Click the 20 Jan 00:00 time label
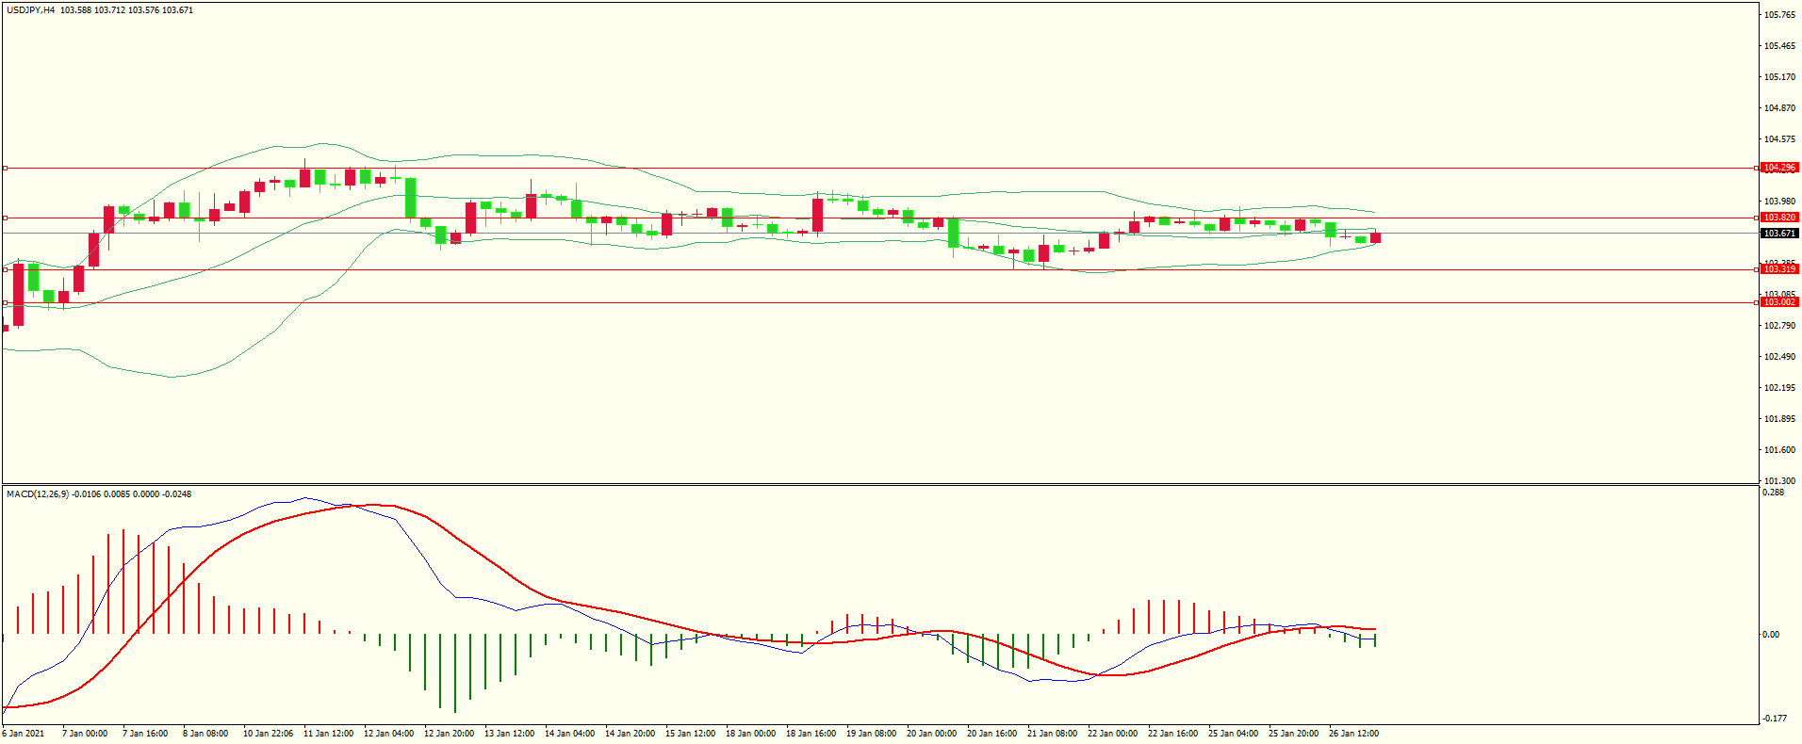This screenshot has width=1802, height=744. coord(931,734)
